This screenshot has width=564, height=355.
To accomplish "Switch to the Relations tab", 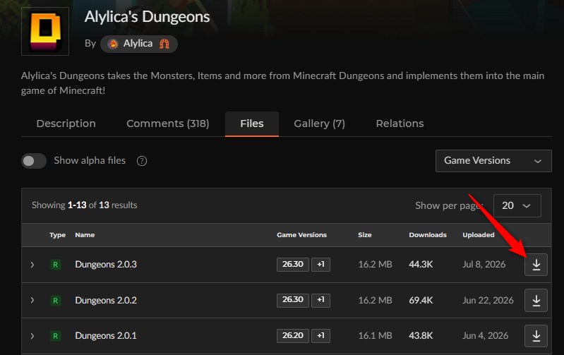I will click(400, 124).
